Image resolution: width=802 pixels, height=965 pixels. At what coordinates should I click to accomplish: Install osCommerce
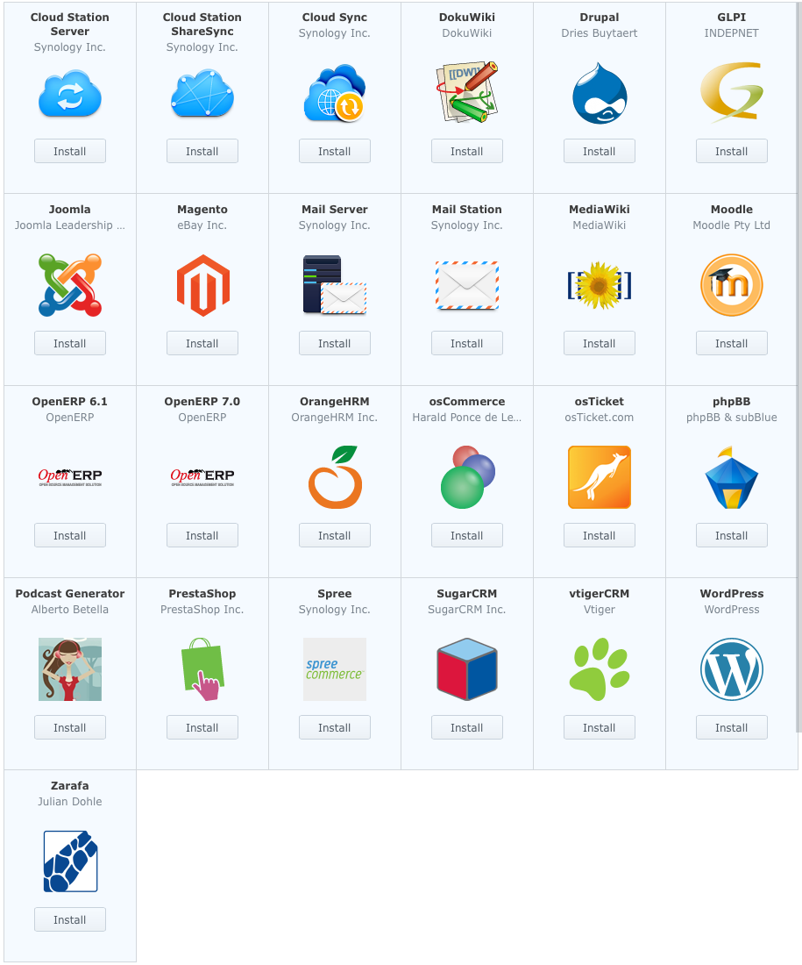click(x=467, y=535)
